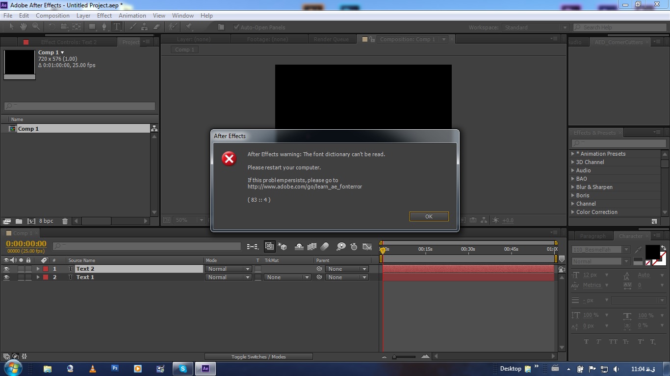Open Brainstorm from the timeline

pyautogui.click(x=341, y=247)
